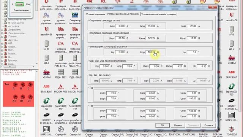This screenshot has height=137, width=243.
Task: Expand the Релсис tree node
Action: point(2,54)
